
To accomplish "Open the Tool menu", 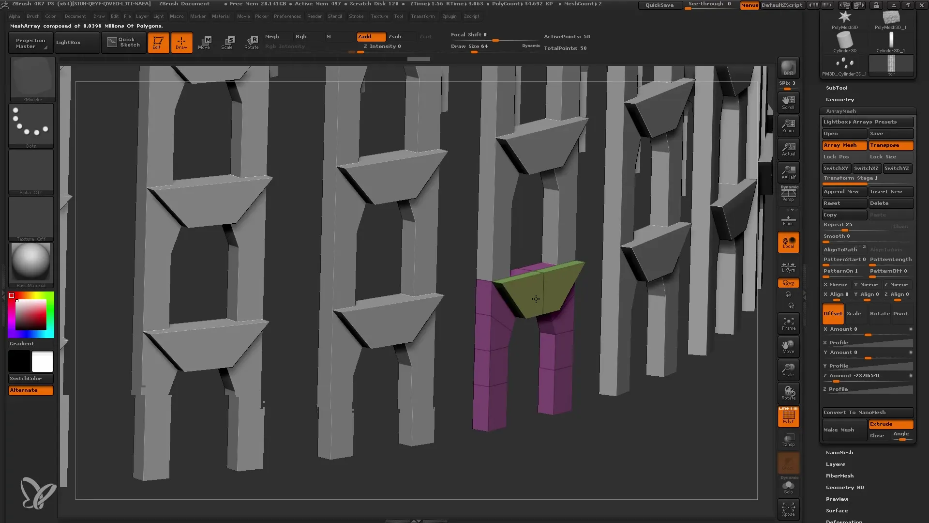I will (x=398, y=16).
